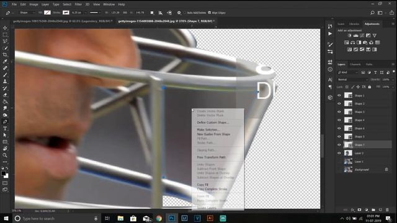The height and width of the screenshot is (223, 397).
Task: Click the Windows search box
Action: pos(56,219)
